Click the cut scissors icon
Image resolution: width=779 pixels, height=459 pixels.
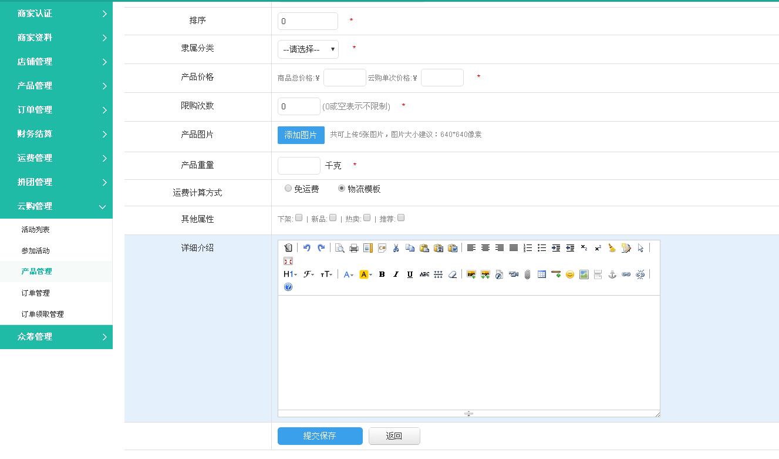[x=396, y=248]
